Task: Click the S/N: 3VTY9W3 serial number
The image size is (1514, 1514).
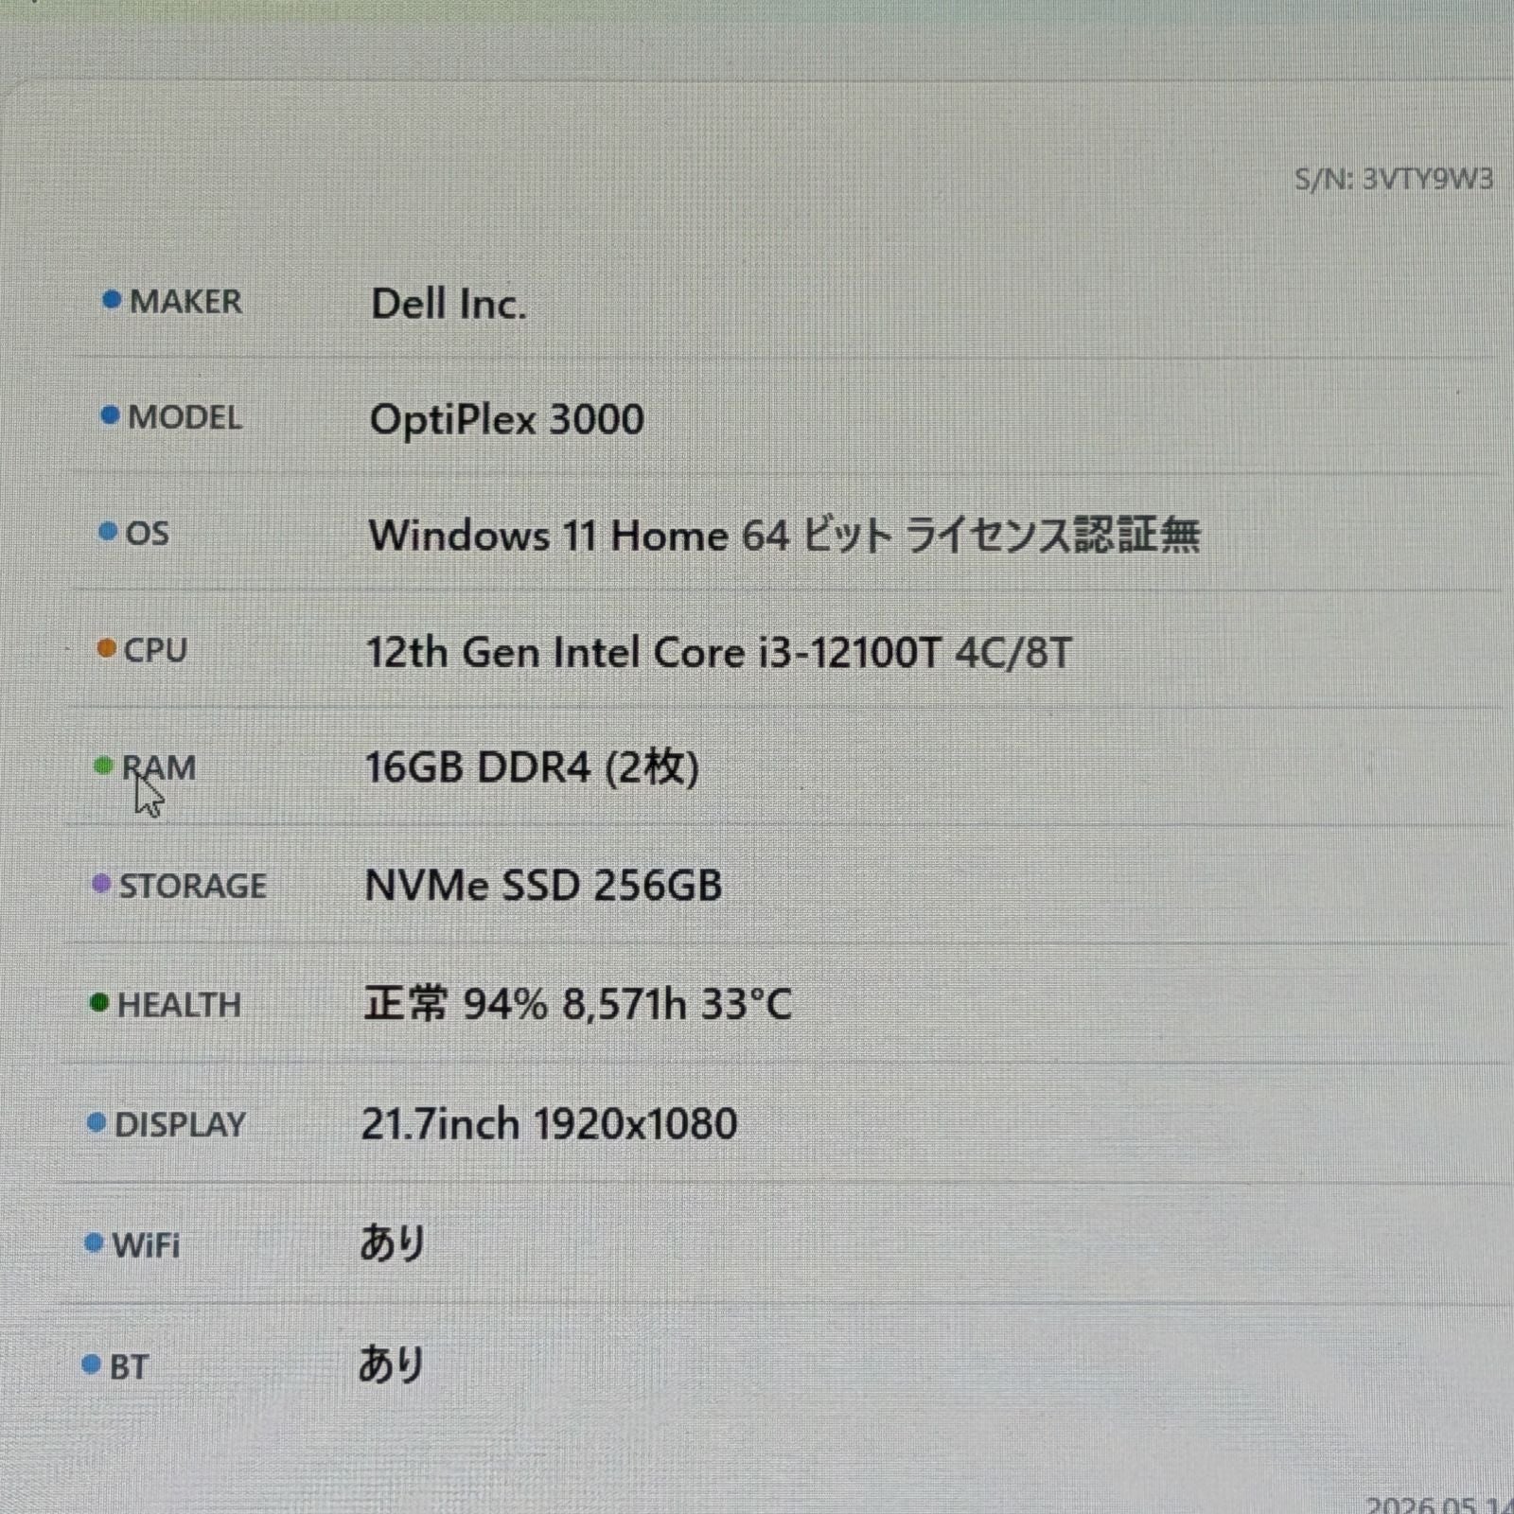Action: 1395,179
